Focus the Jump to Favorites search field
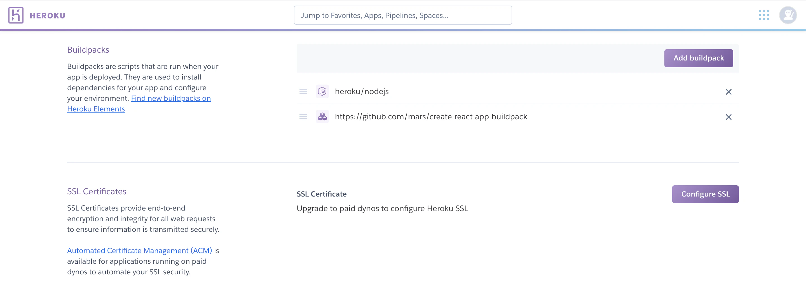806x285 pixels. (403, 15)
